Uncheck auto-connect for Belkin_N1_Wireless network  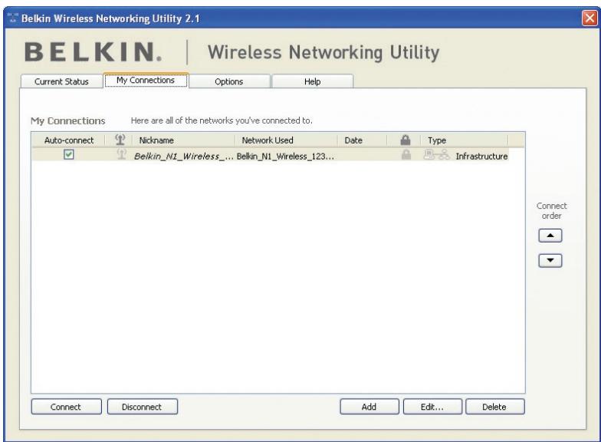(69, 154)
